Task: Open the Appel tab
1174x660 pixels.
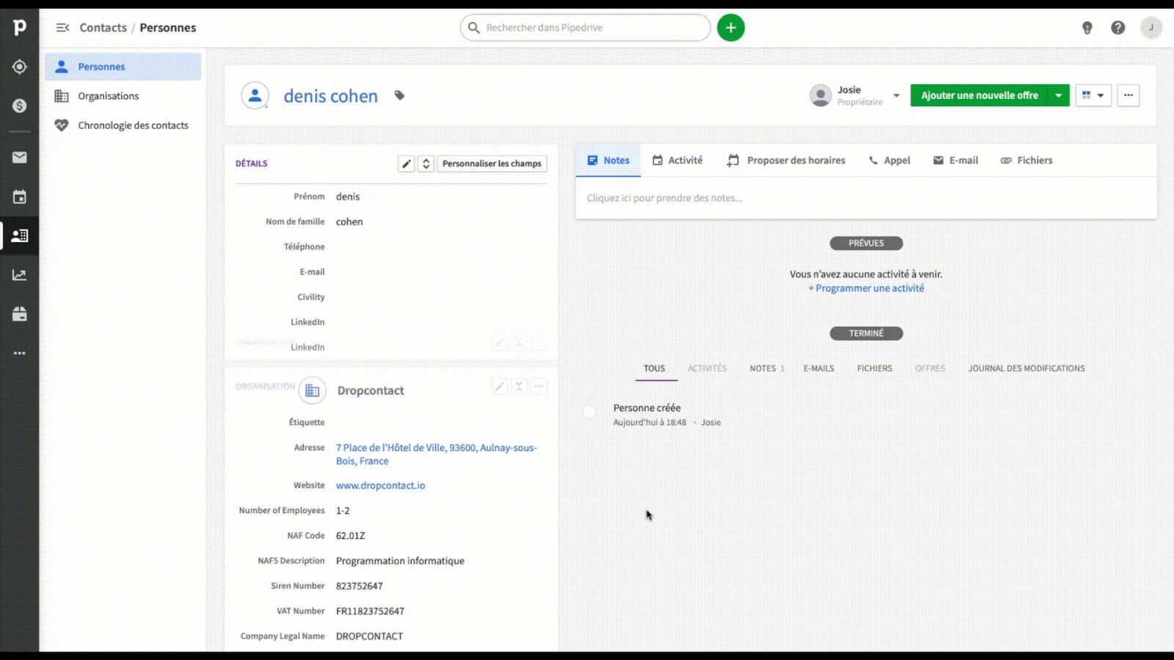Action: pos(889,161)
